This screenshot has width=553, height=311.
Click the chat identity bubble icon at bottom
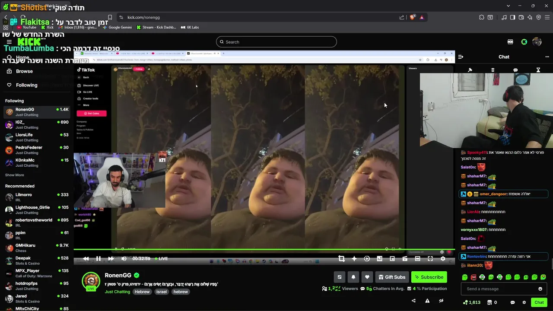click(x=512, y=302)
